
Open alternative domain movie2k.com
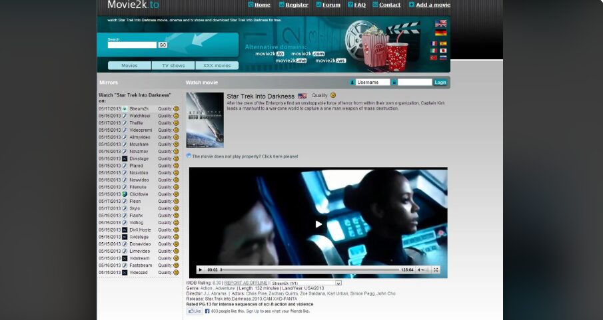[x=308, y=54]
